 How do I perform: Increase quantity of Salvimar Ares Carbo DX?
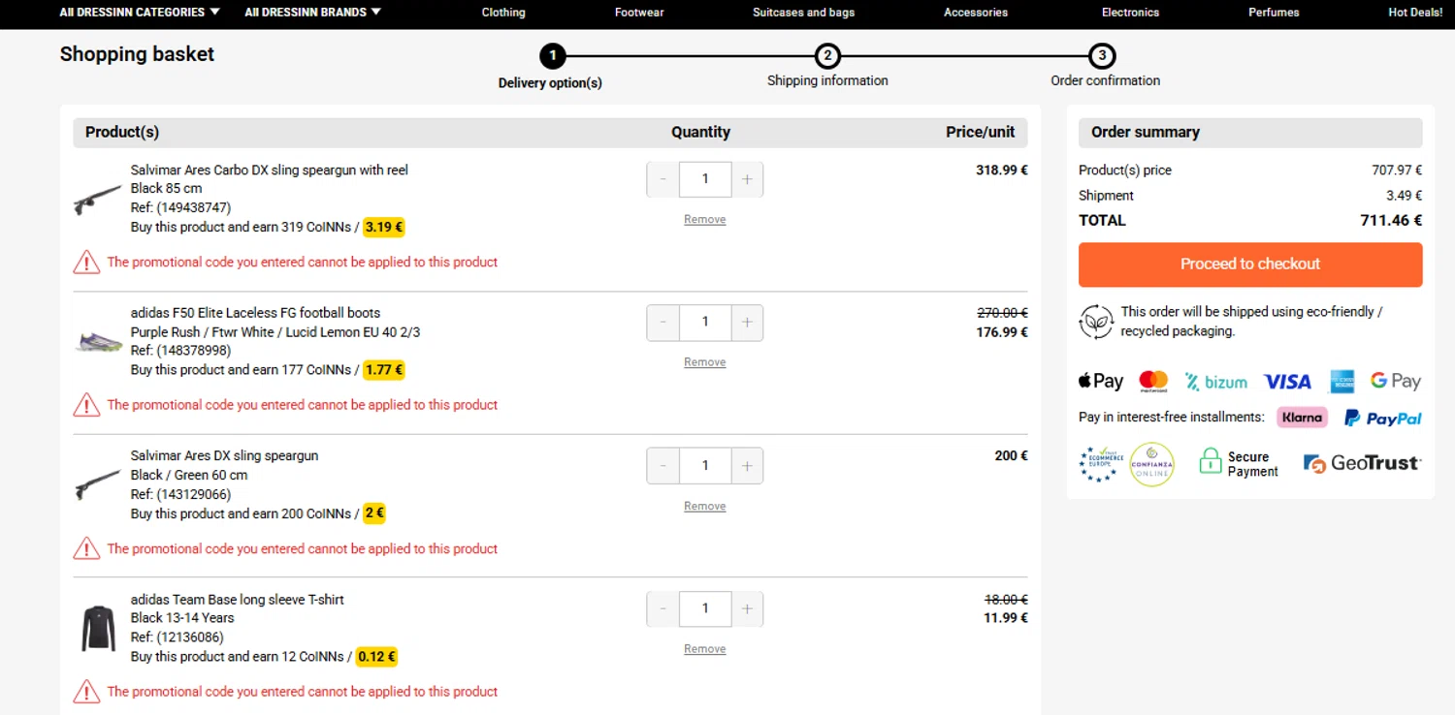[x=747, y=179]
